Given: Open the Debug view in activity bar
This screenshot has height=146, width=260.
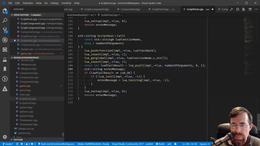Looking at the screenshot, I should tap(5, 40).
